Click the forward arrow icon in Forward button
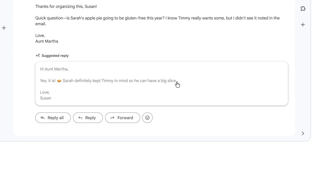The height and width of the screenshot is (179, 318). pos(112,117)
